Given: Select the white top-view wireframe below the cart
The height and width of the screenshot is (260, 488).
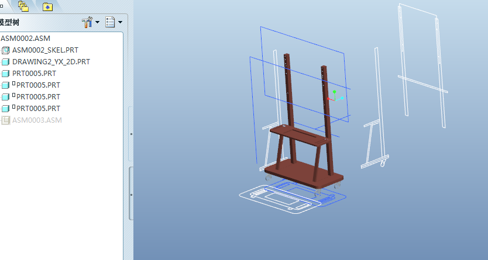Looking at the screenshot, I should [280, 199].
